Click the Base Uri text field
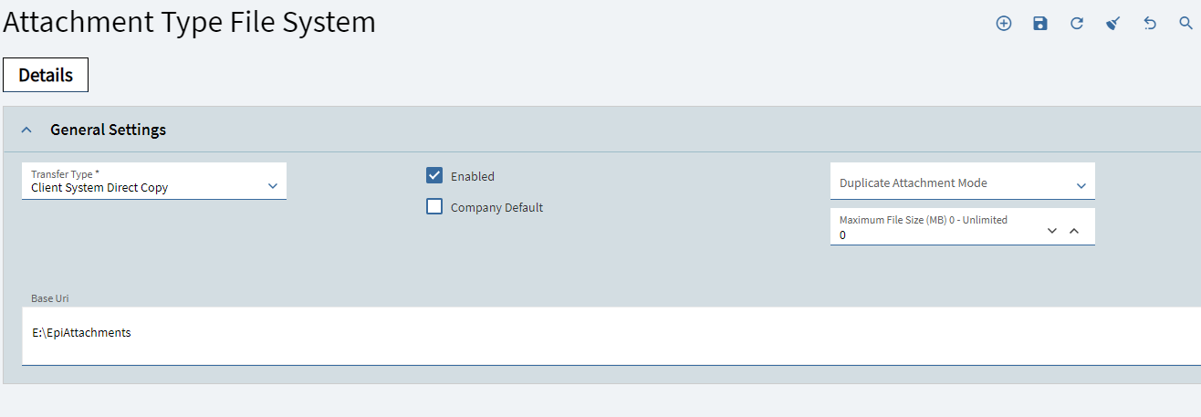Screen dimensions: 1201x417 (x=611, y=335)
